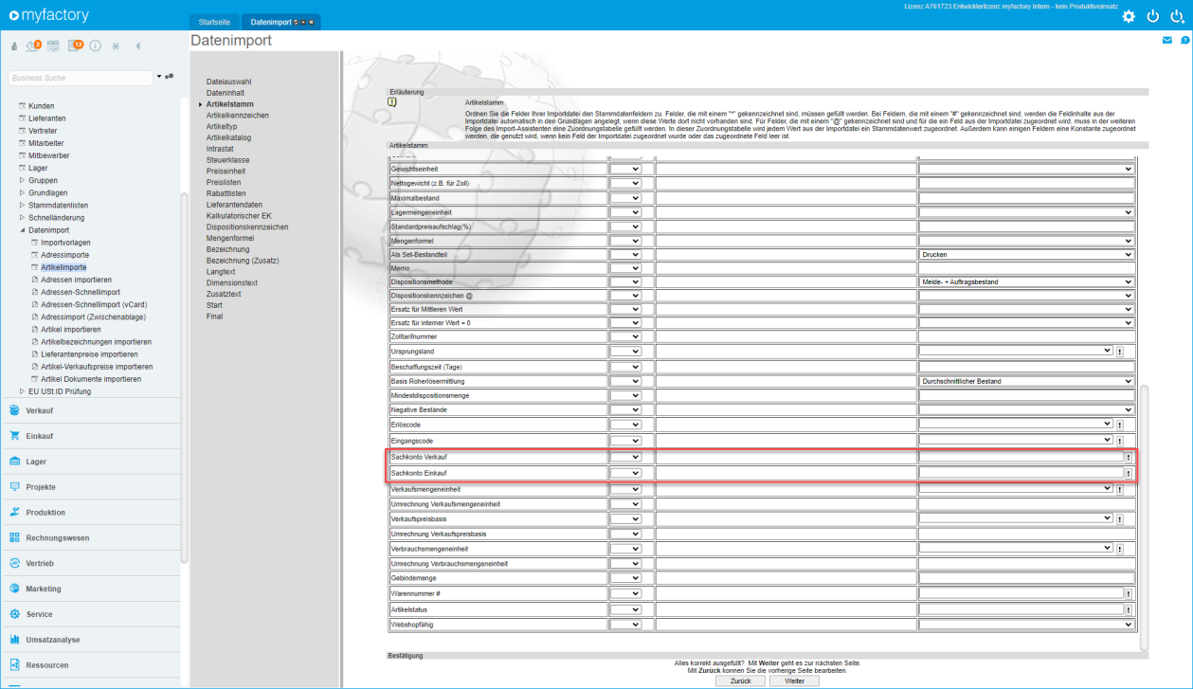The height and width of the screenshot is (689, 1193).
Task: Click the yellow Erläuterung info icon
Action: 391,103
